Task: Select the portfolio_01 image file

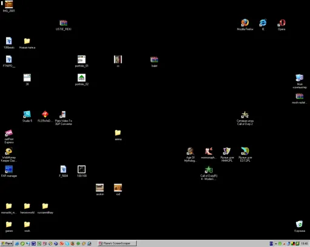Action: coord(82,59)
